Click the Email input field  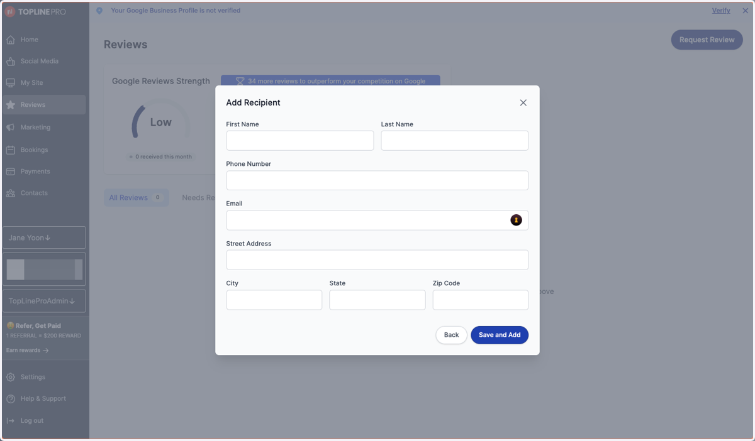377,220
